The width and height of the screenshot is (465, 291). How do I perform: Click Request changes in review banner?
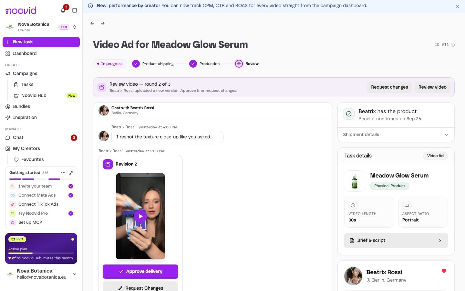pos(389,87)
